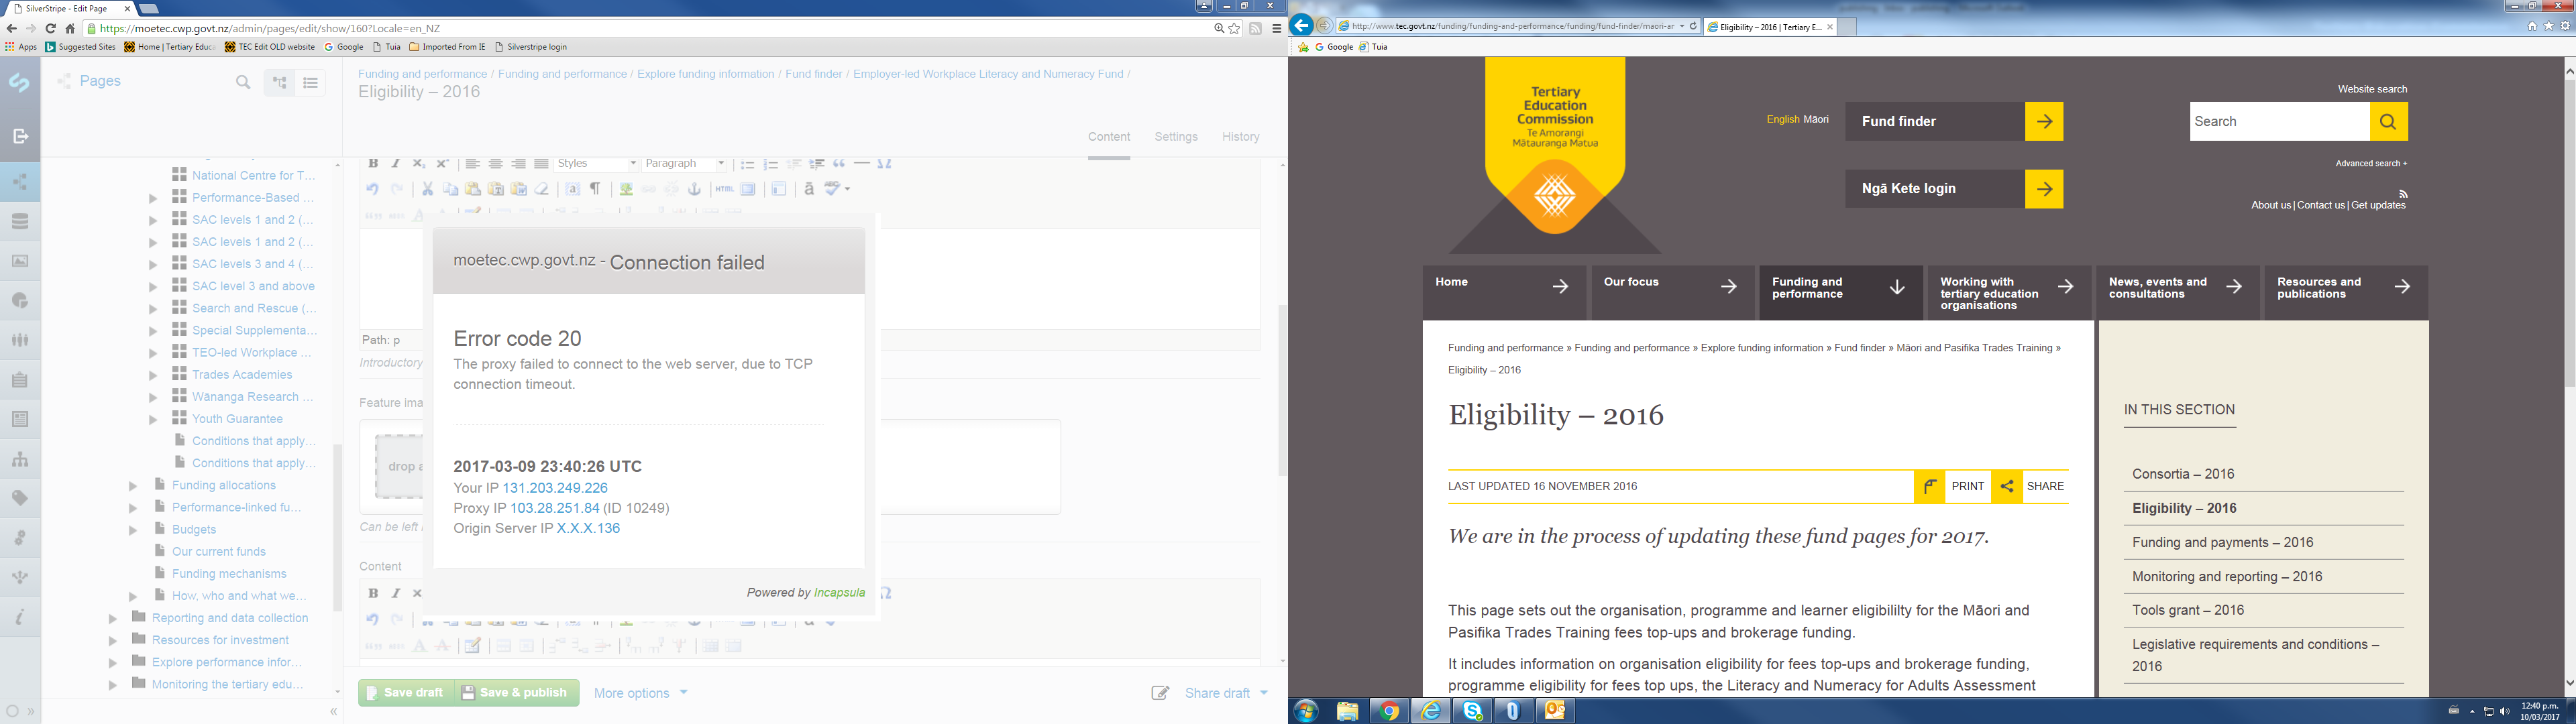This screenshot has height=724, width=2576.
Task: Click the Ngā Kete login button
Action: pyautogui.click(x=1954, y=189)
